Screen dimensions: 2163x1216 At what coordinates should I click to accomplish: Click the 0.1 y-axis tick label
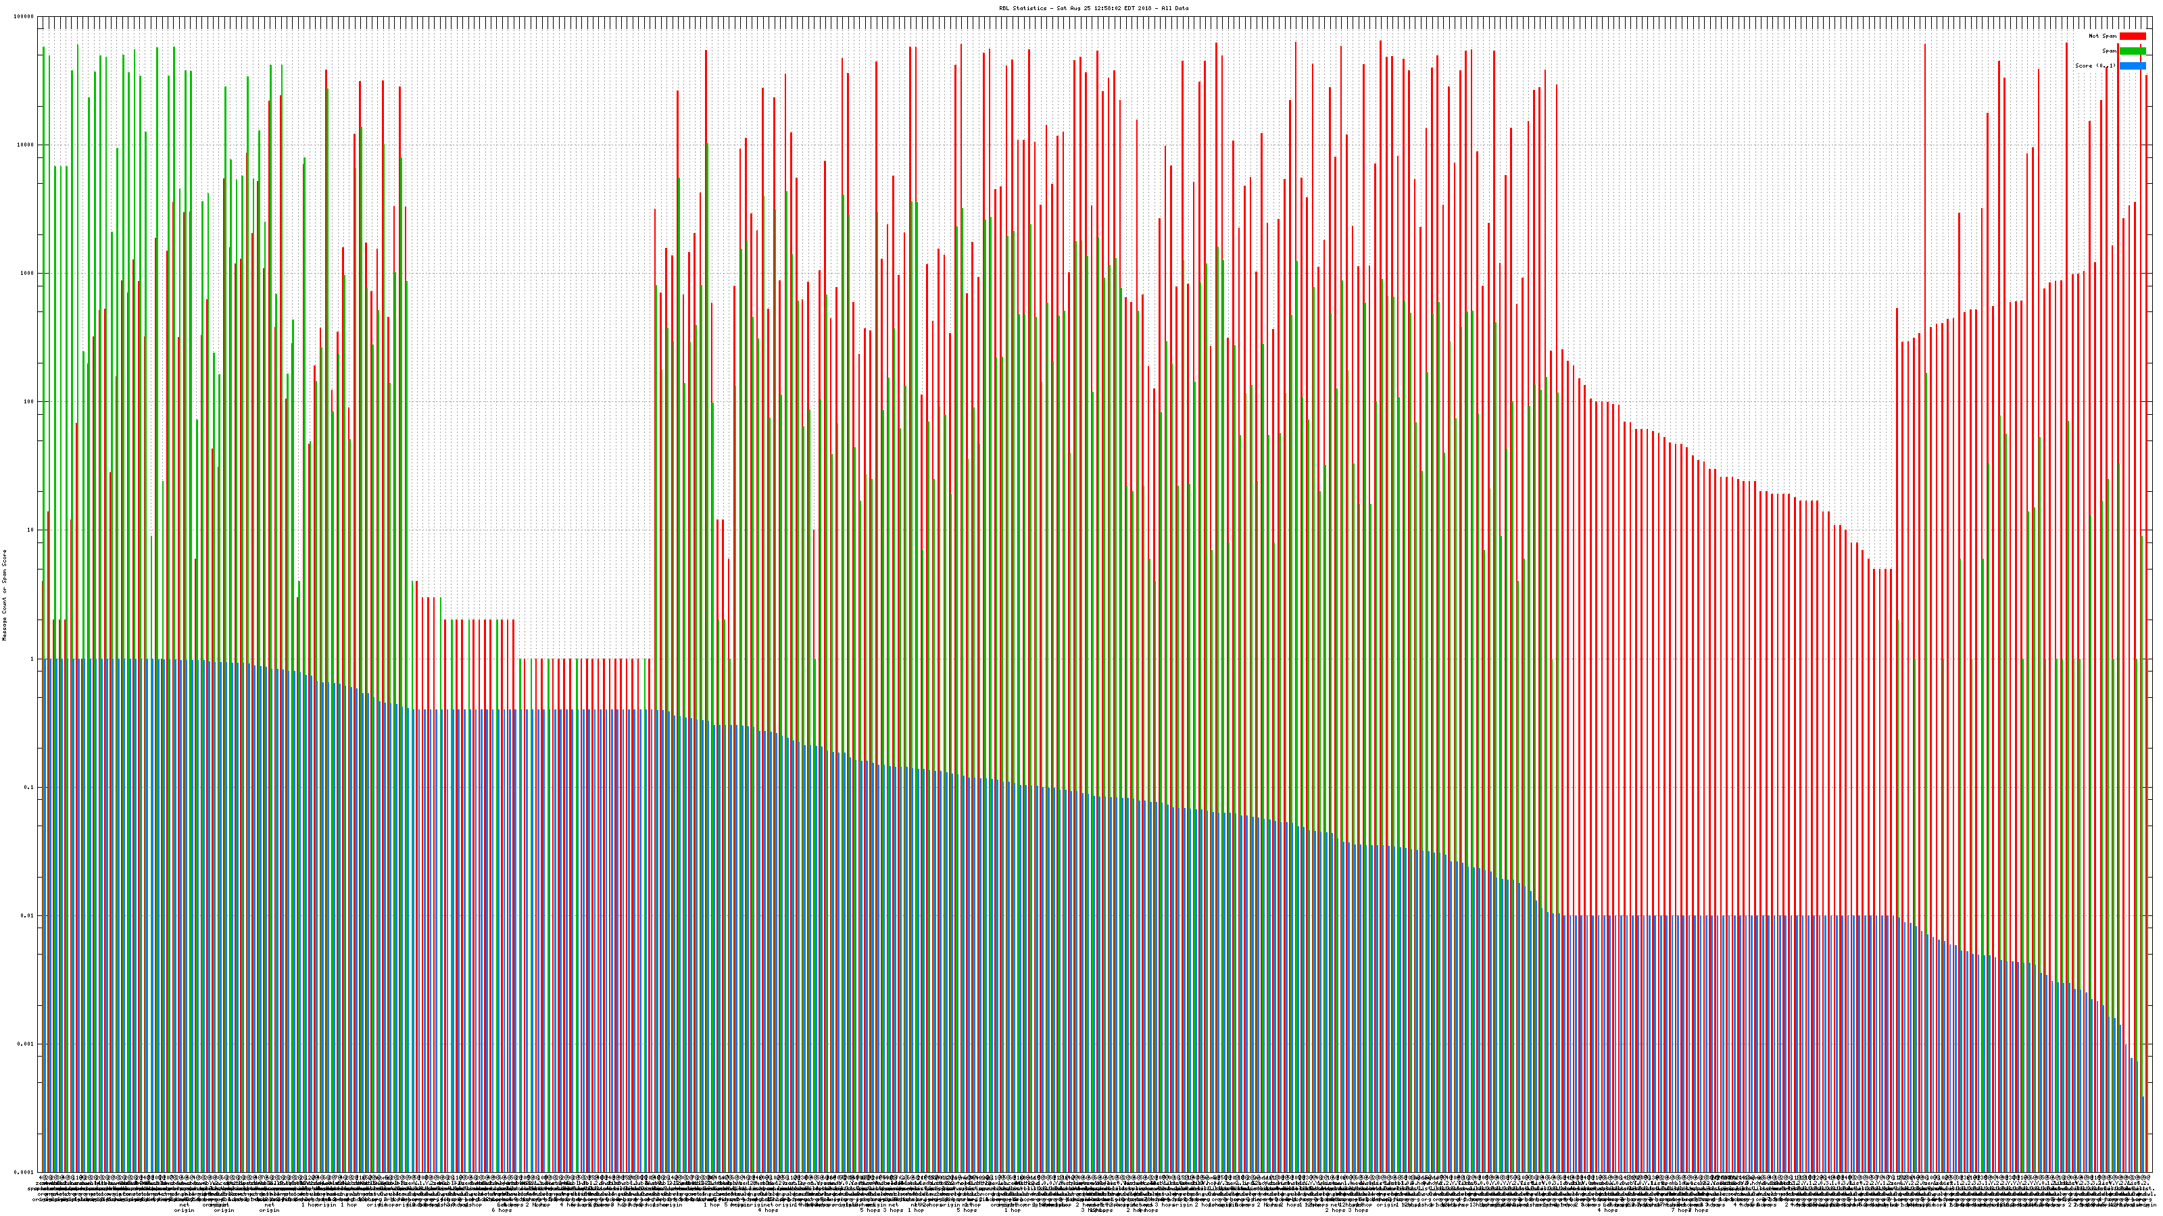(29, 787)
